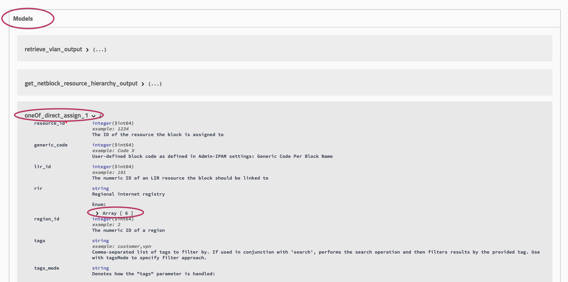Image resolution: width=568 pixels, height=282 pixels.
Task: Expand retrieve_vlan_output with its chevron arrow
Action: click(87, 50)
